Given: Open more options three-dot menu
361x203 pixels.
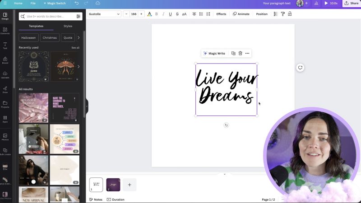Looking at the screenshot, I should (247, 53).
